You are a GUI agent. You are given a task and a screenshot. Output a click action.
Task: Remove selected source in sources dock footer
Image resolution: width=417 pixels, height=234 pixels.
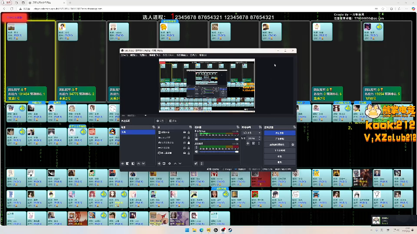coord(164,163)
